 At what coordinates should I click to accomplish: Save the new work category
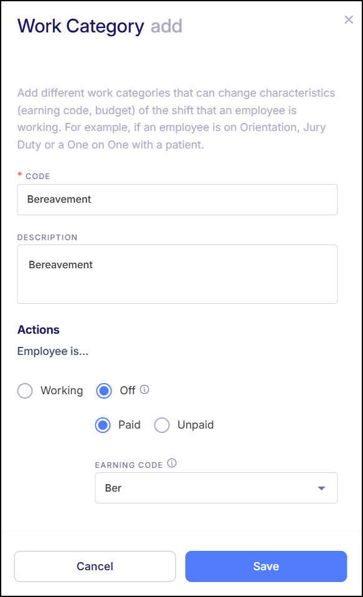(266, 566)
